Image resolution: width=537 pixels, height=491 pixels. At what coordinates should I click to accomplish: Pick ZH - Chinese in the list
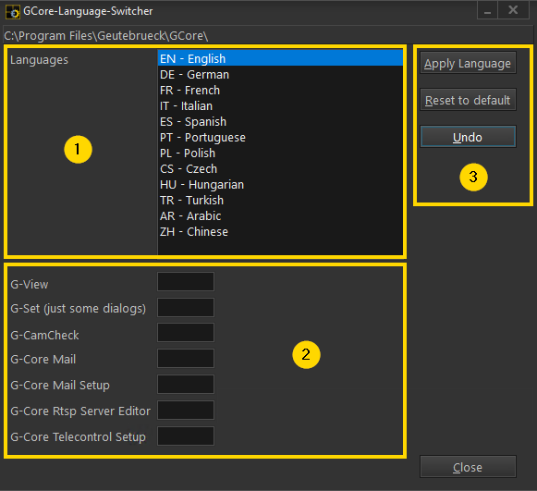280,232
